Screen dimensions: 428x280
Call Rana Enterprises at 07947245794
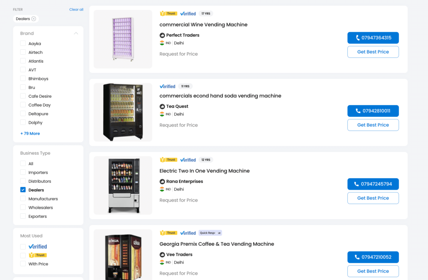pos(373,184)
